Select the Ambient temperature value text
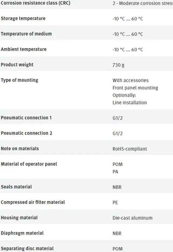 128,50
